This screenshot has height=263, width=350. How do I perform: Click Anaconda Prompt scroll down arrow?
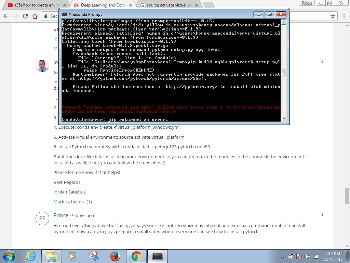(x=283, y=118)
